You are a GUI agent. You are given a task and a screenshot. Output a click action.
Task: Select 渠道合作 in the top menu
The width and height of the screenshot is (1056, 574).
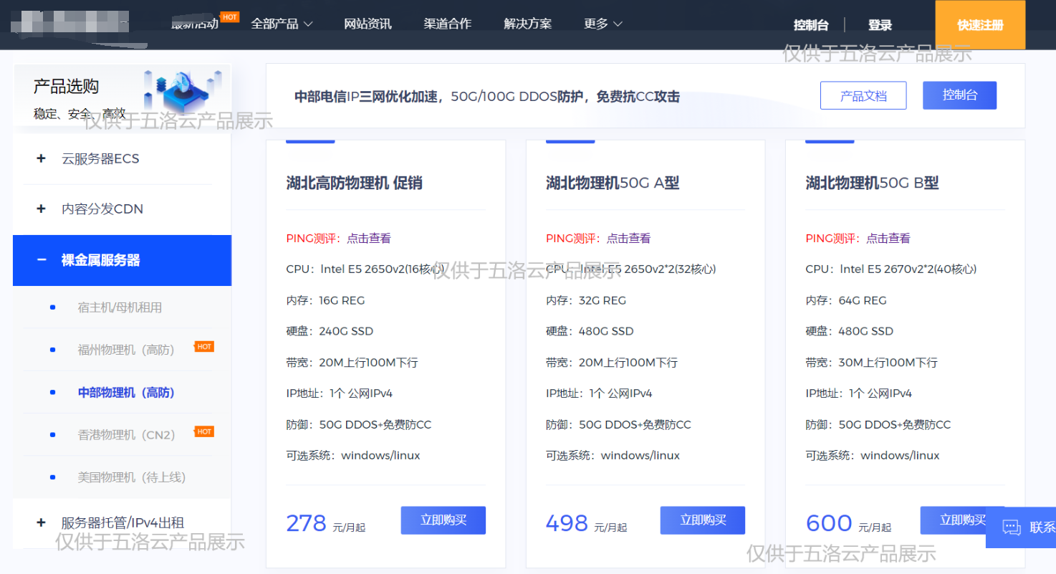[447, 23]
